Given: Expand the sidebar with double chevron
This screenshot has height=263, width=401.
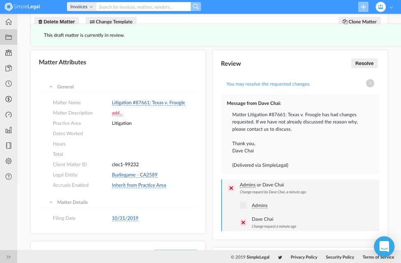Looking at the screenshot, I should click(8, 257).
